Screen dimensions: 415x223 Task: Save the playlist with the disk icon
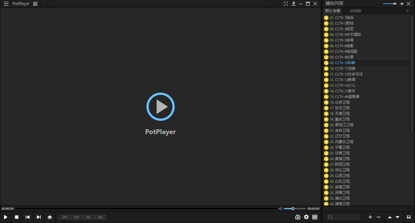tap(409, 217)
